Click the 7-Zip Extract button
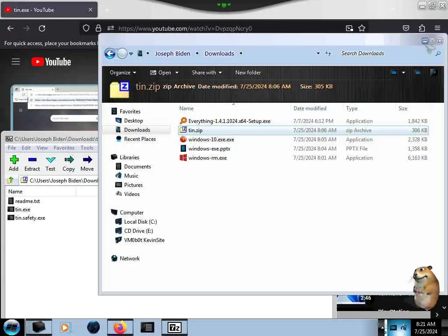The height and width of the screenshot is (336, 448). (32, 164)
